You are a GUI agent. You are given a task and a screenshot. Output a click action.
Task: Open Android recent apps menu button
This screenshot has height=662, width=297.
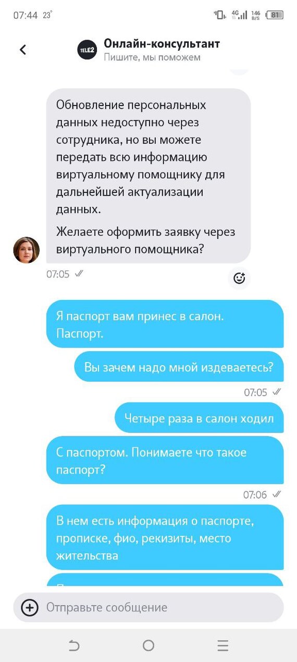223,646
